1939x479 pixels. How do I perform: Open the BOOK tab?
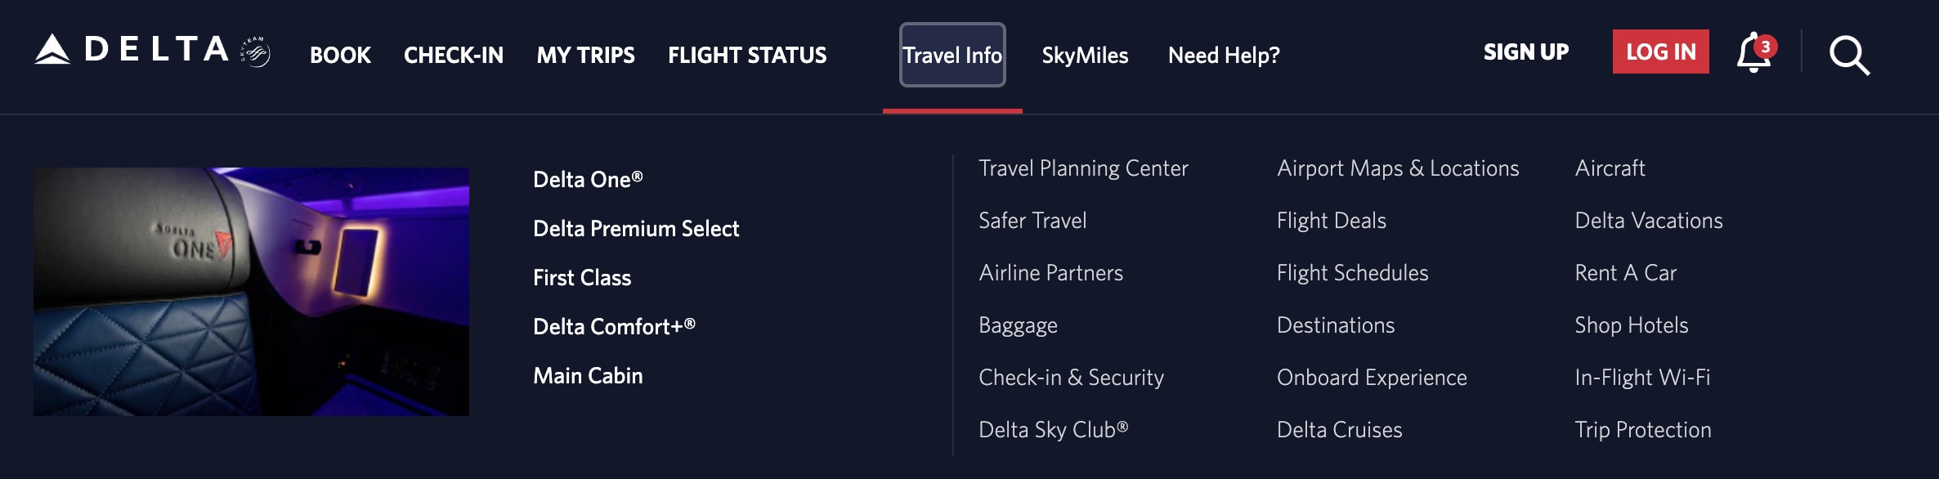point(340,55)
